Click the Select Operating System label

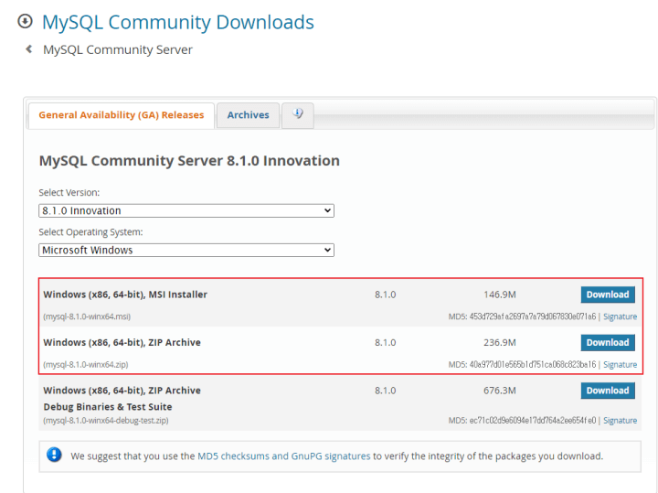click(x=90, y=232)
